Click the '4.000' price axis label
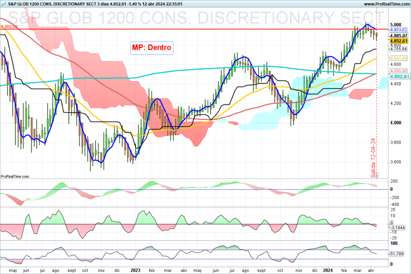411x274 pixels. [x=395, y=123]
